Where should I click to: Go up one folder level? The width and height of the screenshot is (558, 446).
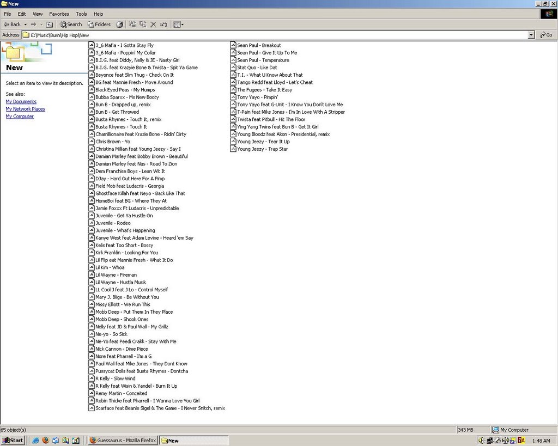50,25
